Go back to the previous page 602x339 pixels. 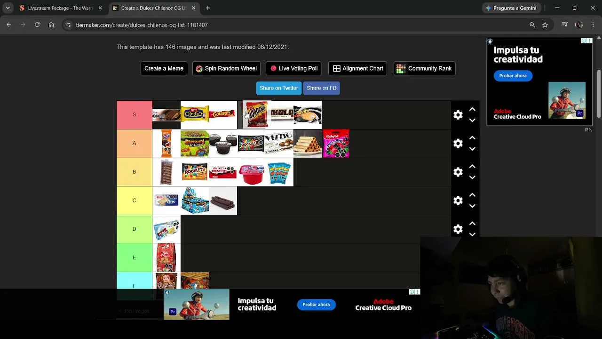tap(9, 25)
